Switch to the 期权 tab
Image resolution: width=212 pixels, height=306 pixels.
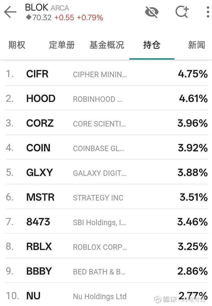click(x=17, y=45)
